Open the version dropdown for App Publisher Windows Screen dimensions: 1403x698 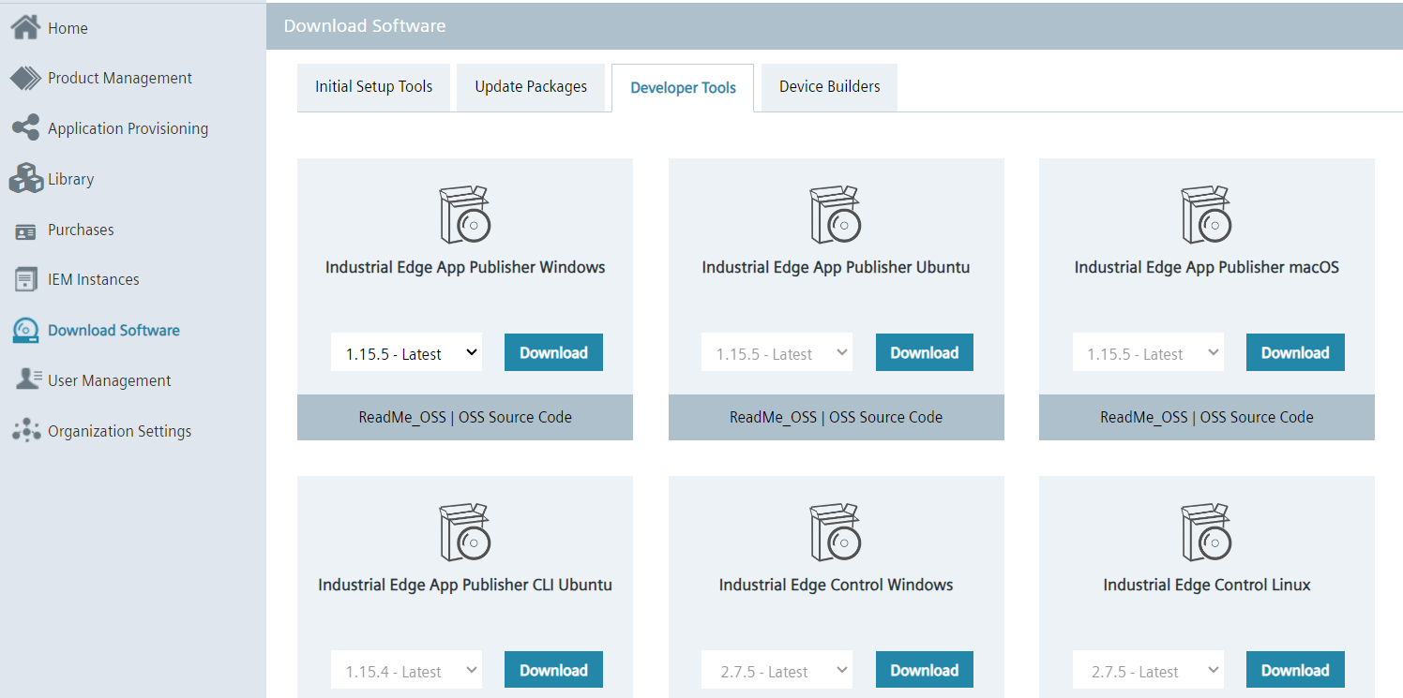coord(406,351)
